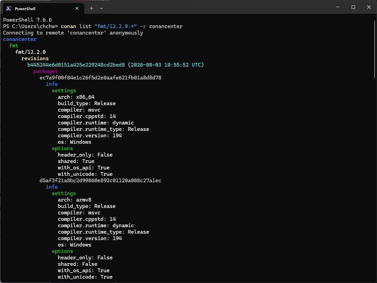This screenshot has height=283, width=377.
Task: Click package ID starting with ec7a9f00
Action: point(100,78)
